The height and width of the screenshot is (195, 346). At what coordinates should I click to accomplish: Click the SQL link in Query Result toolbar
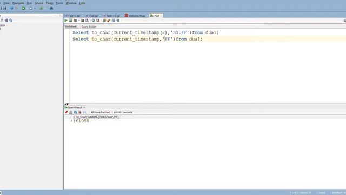coord(85,112)
